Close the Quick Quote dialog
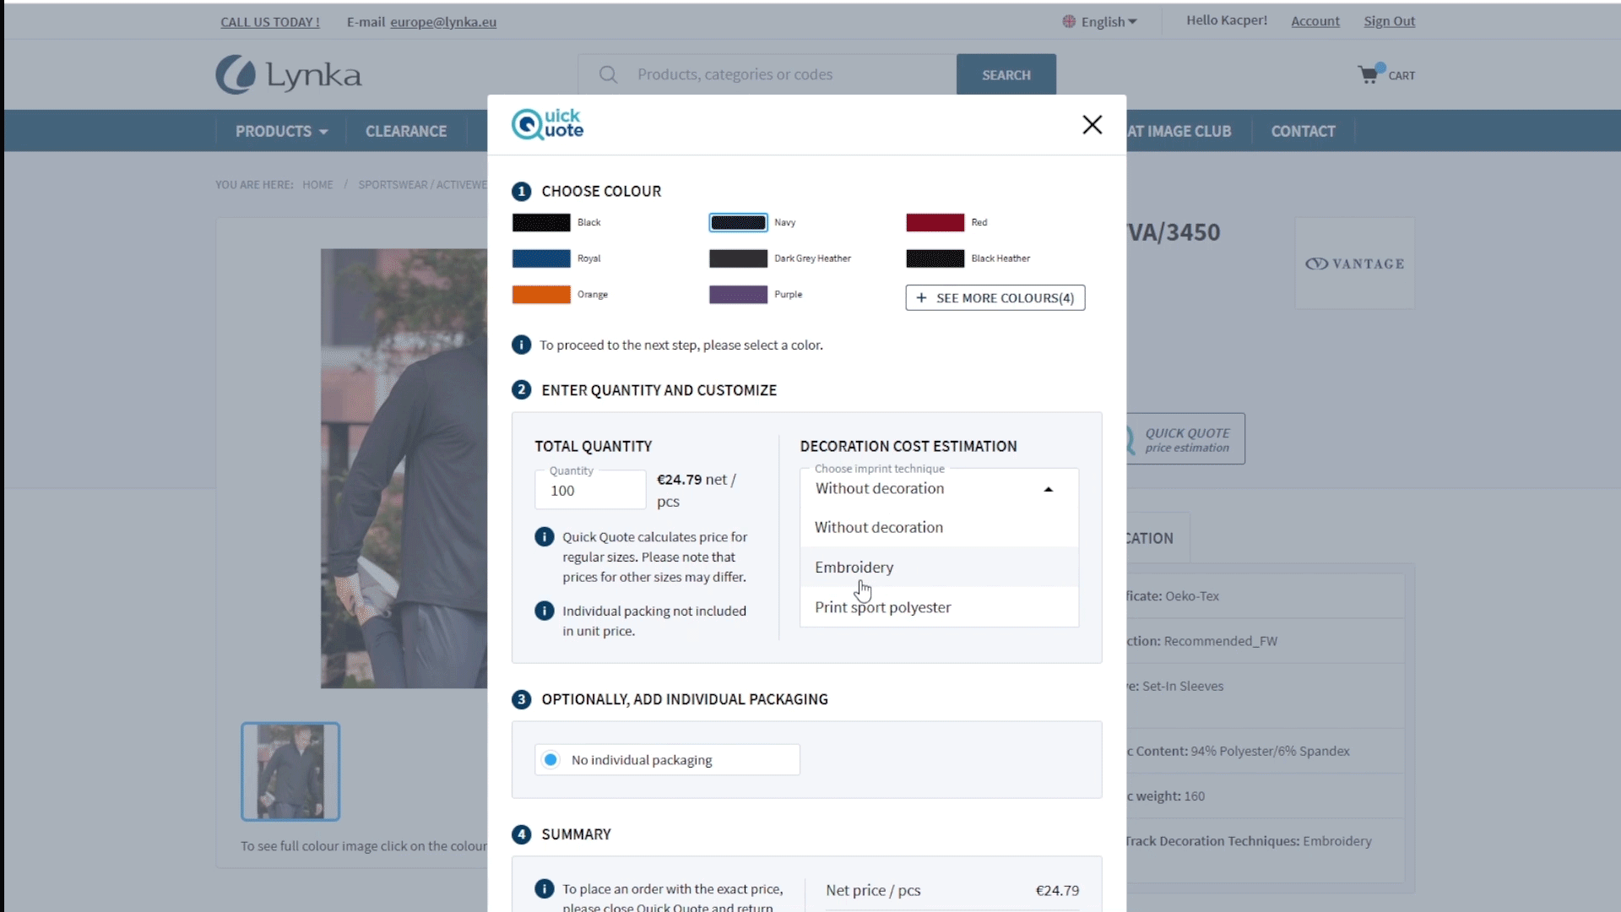1621x912 pixels. [x=1092, y=125]
